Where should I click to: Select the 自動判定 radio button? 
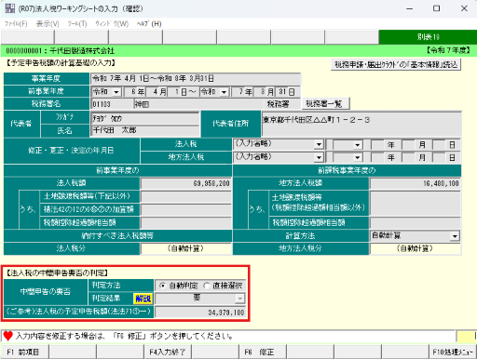point(162,286)
